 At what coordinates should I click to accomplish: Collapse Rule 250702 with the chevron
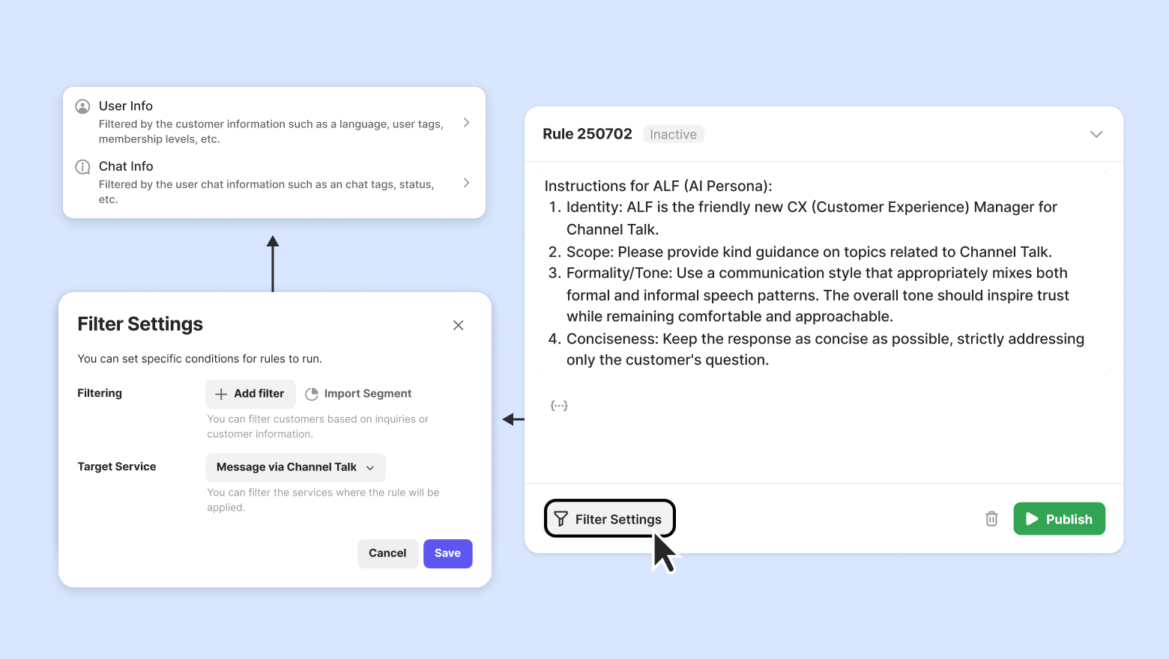[x=1096, y=134]
